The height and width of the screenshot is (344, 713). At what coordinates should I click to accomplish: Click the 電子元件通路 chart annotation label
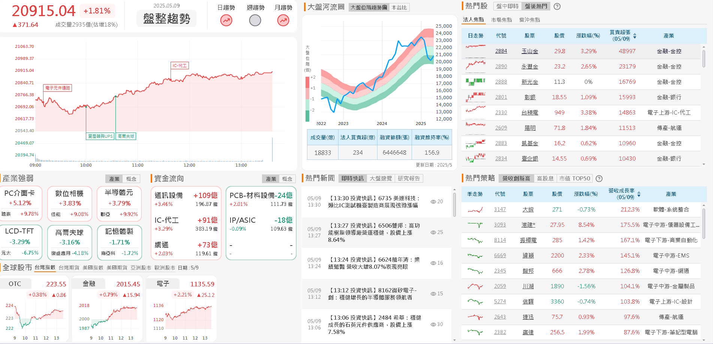click(x=57, y=88)
